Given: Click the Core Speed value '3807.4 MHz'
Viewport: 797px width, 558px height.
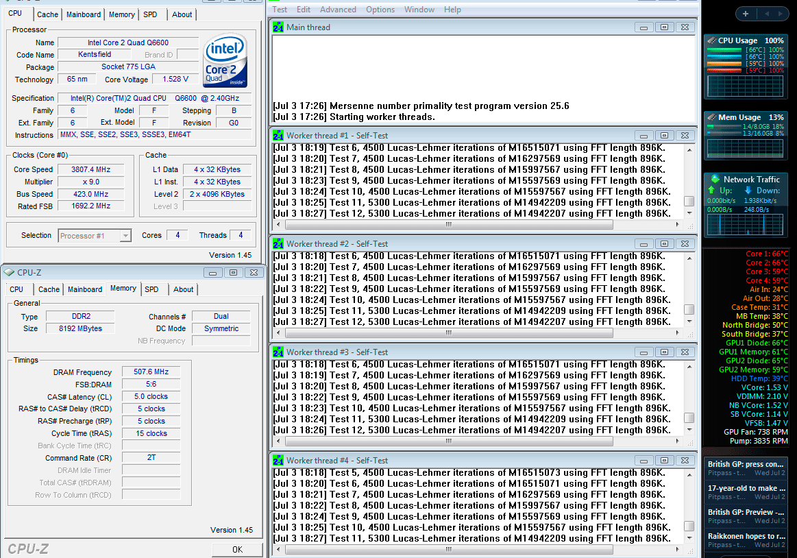Looking at the screenshot, I should point(91,169).
